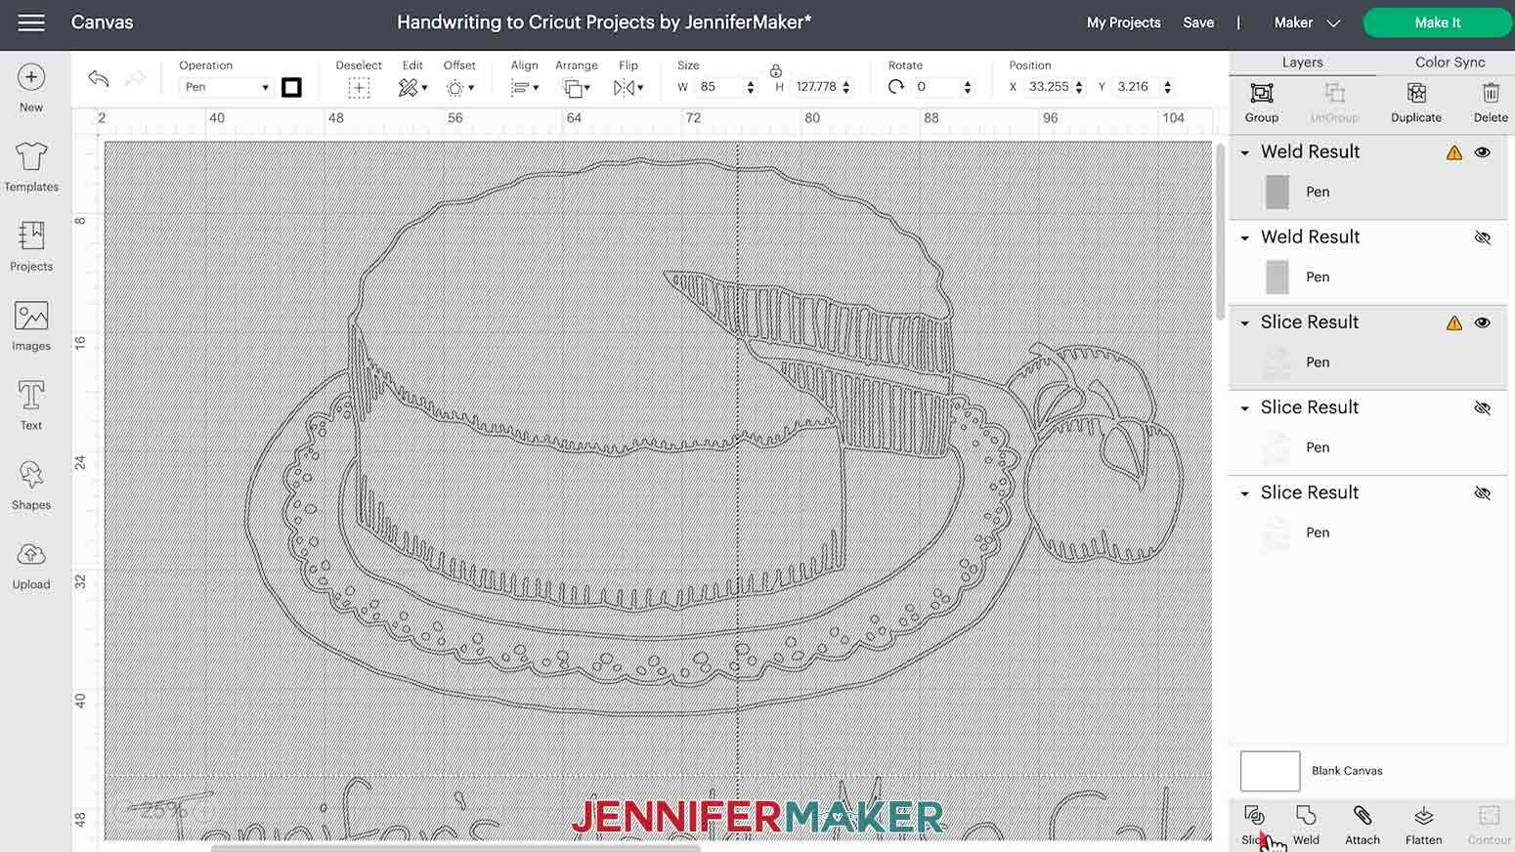Click the Make It button
Screen dimensions: 1515x852
pos(1437,22)
